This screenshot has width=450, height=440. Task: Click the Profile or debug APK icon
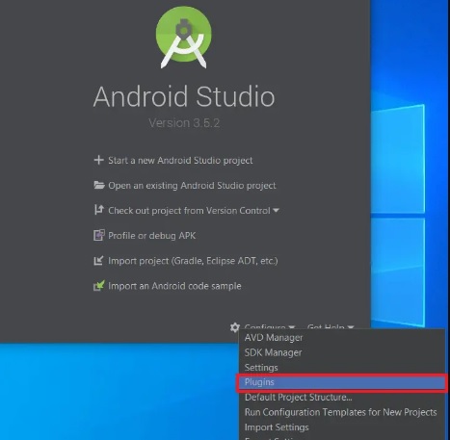coord(98,235)
